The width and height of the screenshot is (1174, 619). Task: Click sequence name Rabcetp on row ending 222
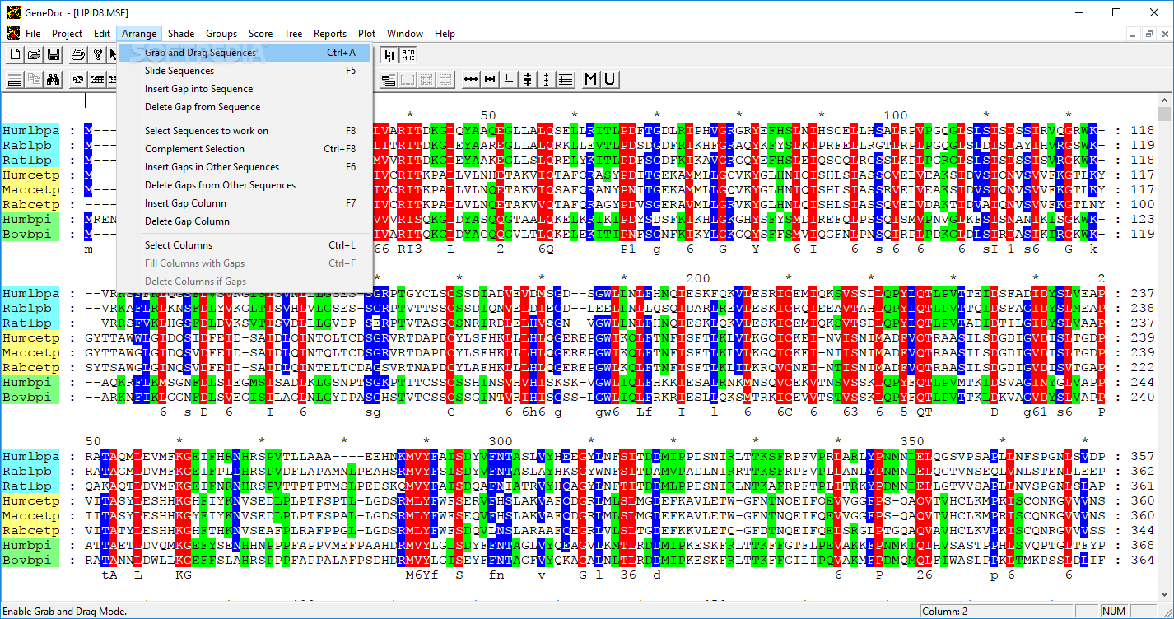point(31,368)
